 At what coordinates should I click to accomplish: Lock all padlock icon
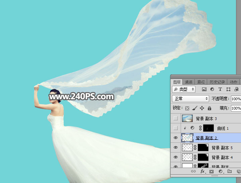tap(209, 108)
